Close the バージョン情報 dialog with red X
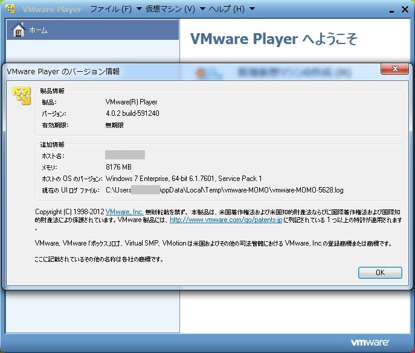Viewport: 415px width, 353px height. click(x=394, y=69)
